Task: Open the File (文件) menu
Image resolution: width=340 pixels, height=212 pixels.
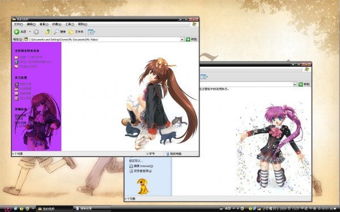Action: click(19, 24)
